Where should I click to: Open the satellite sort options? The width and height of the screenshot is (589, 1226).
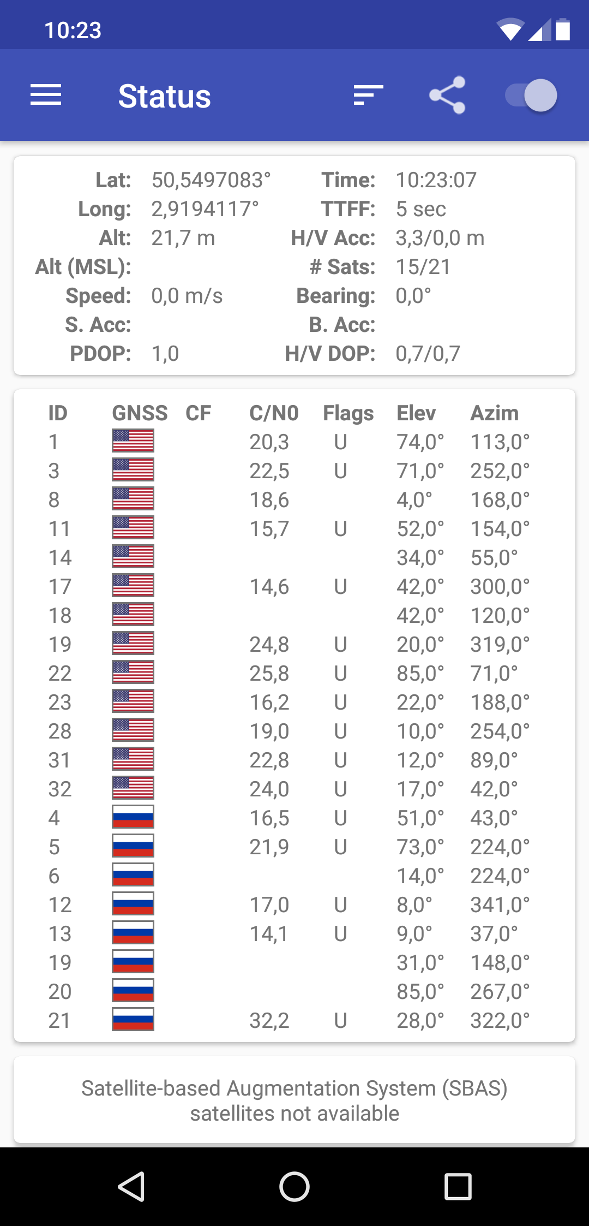click(x=368, y=95)
